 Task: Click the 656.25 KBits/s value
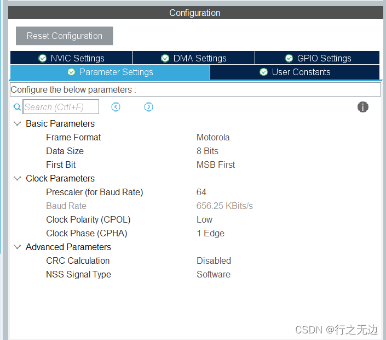[x=224, y=206]
